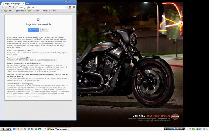Image resolution: width=209 pixels, height=131 pixels.
Task: Click the blue Actualiser button
Action: 33,30
